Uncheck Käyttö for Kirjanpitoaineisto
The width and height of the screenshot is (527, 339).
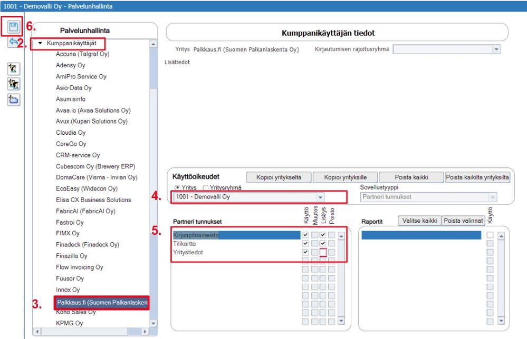point(305,235)
